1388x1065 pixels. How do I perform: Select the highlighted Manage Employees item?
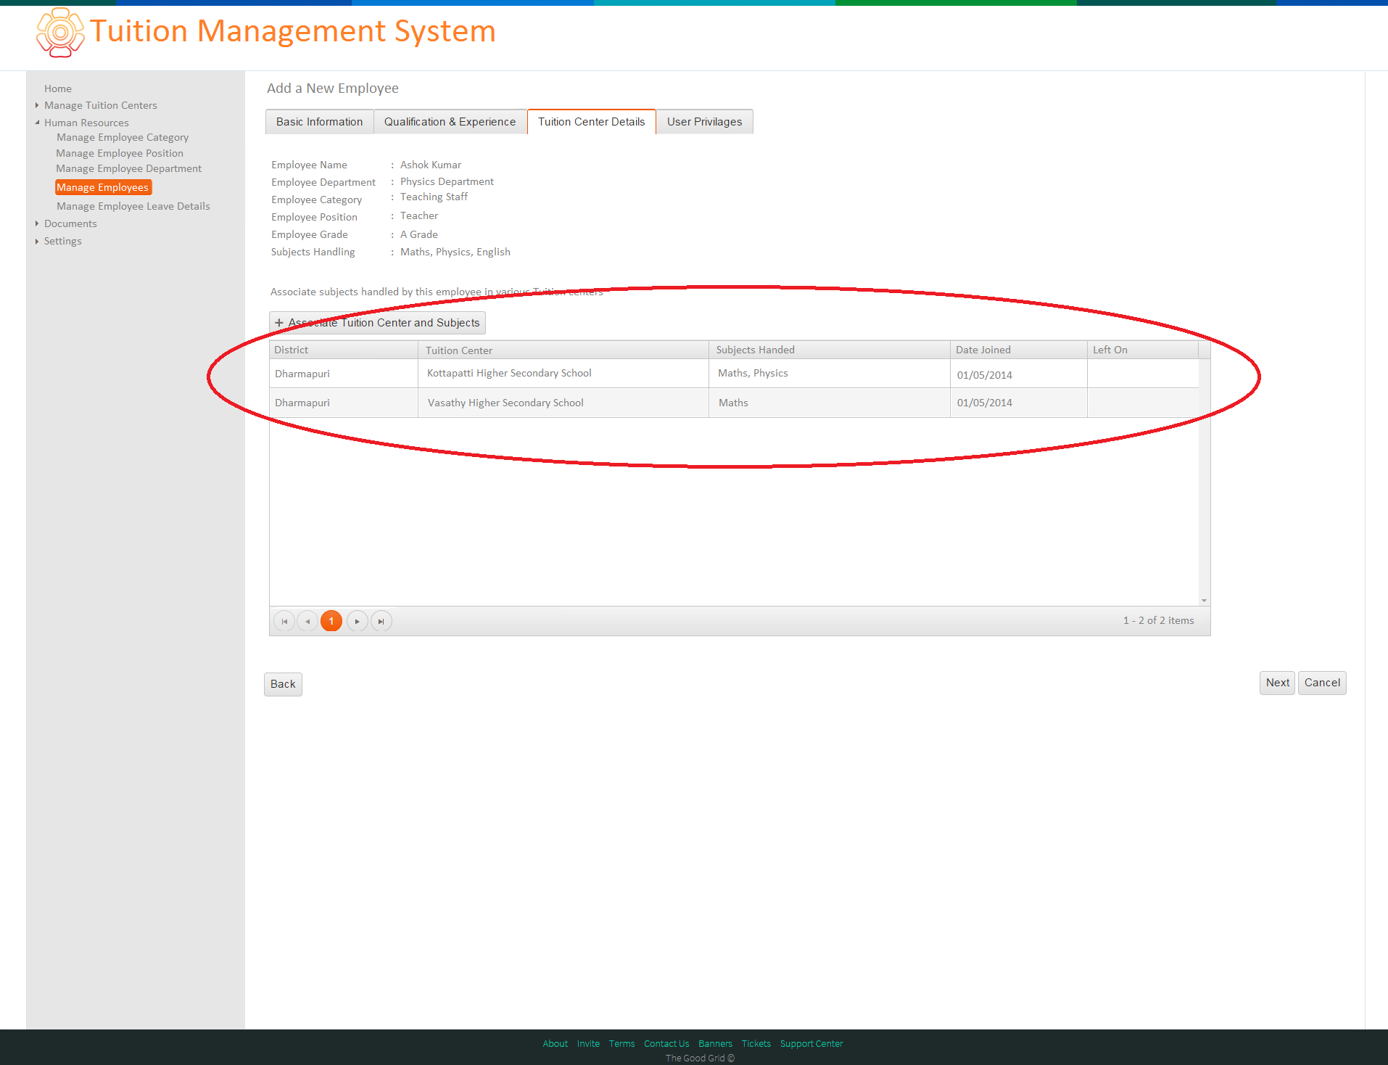coord(103,187)
